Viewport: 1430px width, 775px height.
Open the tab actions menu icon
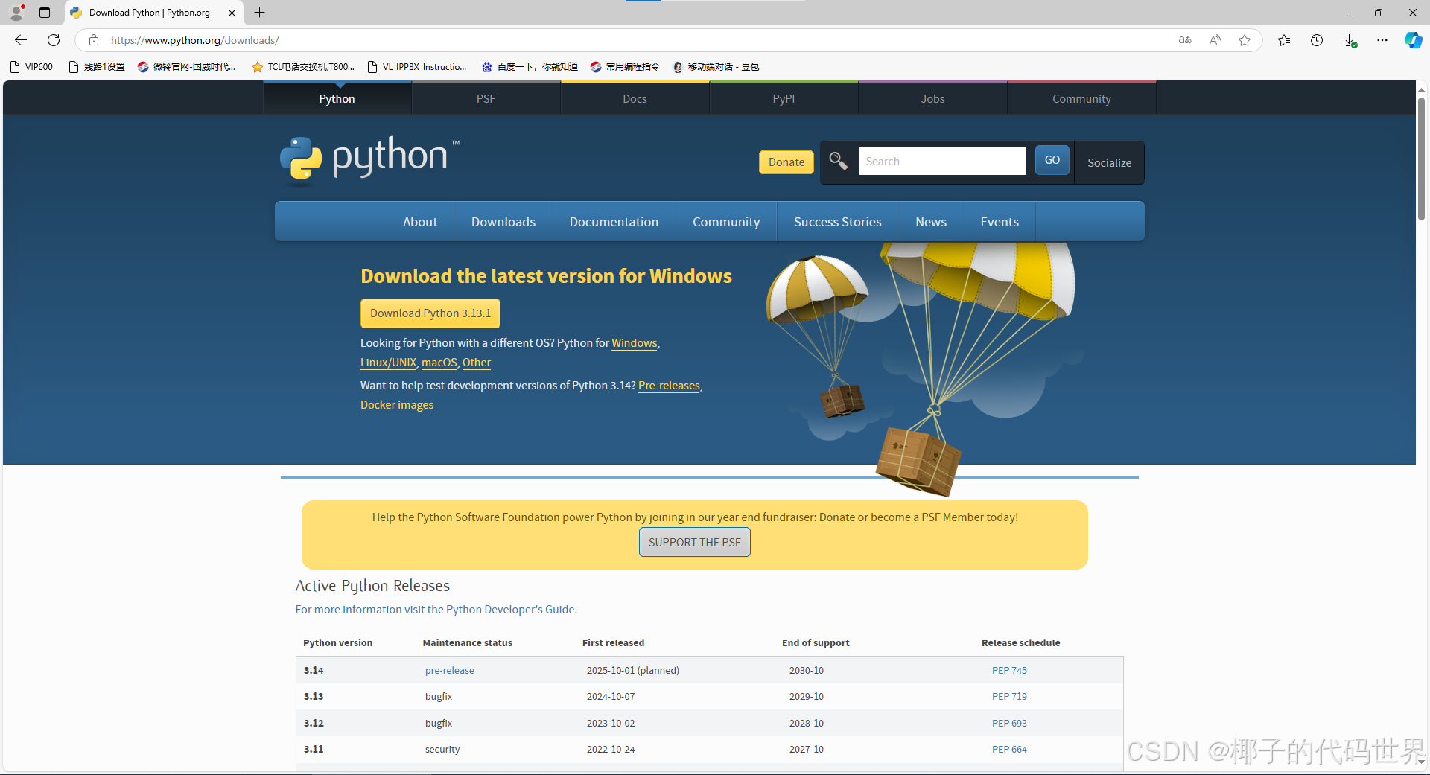pyautogui.click(x=45, y=13)
